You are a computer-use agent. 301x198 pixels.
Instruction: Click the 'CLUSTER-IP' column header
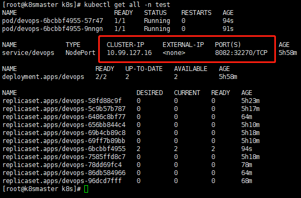(x=125, y=45)
